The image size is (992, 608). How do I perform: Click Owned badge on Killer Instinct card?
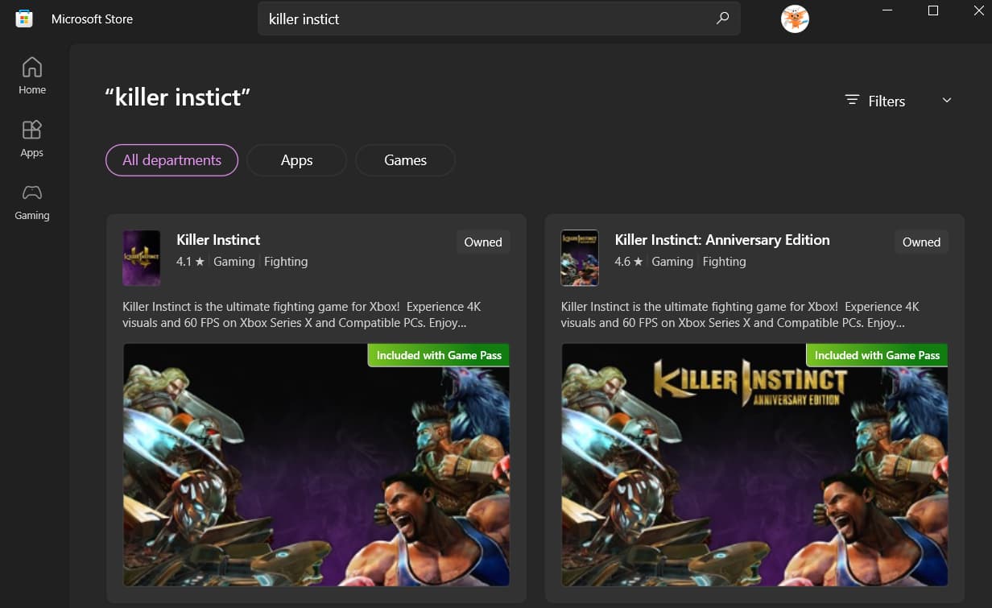click(483, 242)
